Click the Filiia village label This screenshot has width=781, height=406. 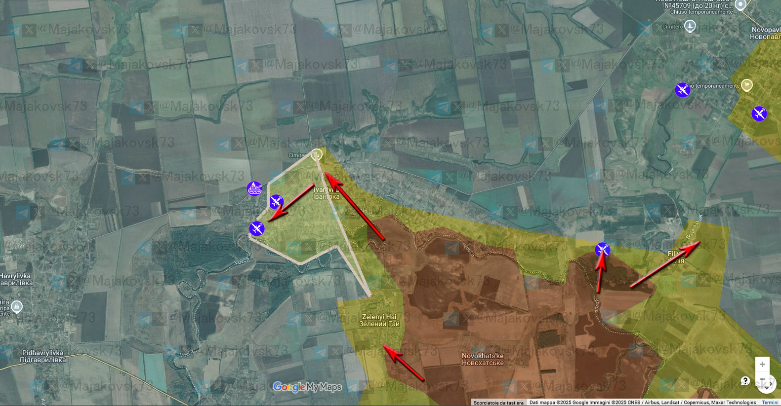[676, 257]
